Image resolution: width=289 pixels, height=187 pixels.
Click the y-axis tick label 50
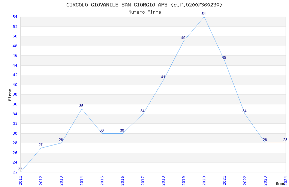coord(15,36)
